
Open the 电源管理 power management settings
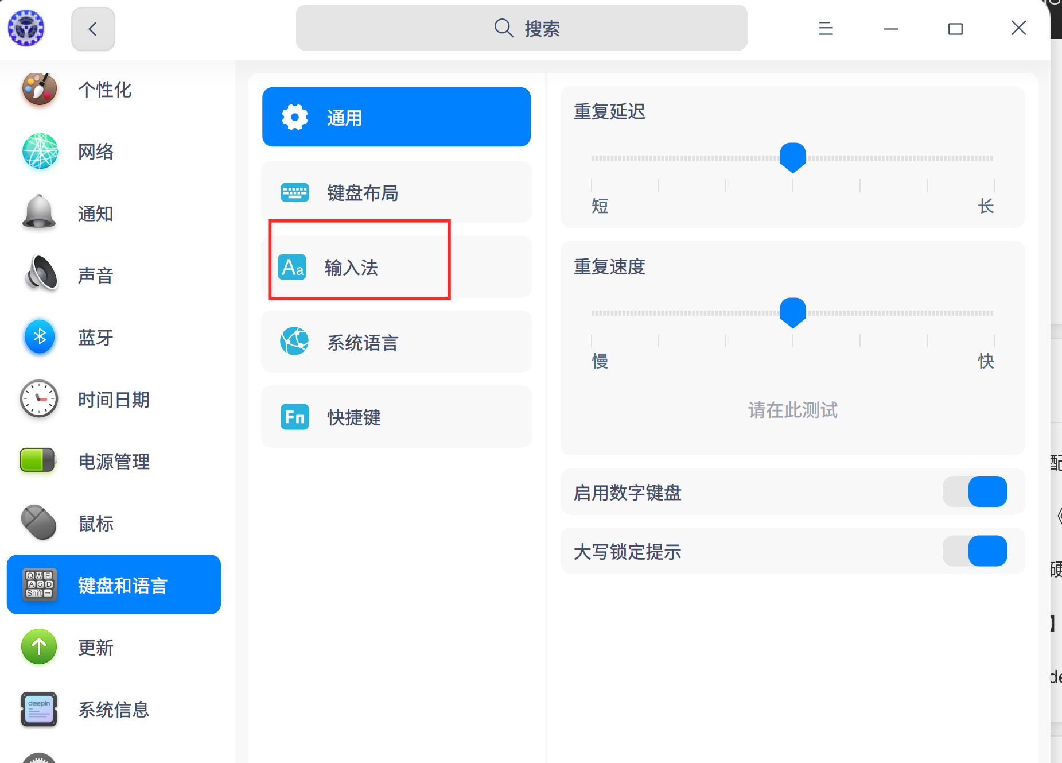pyautogui.click(x=114, y=462)
